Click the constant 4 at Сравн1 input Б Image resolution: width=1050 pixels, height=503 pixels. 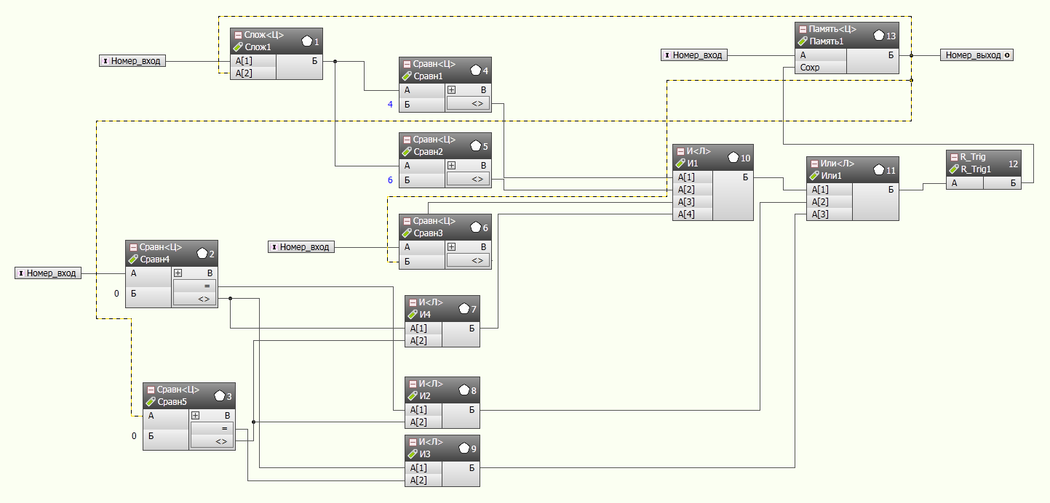coord(390,105)
